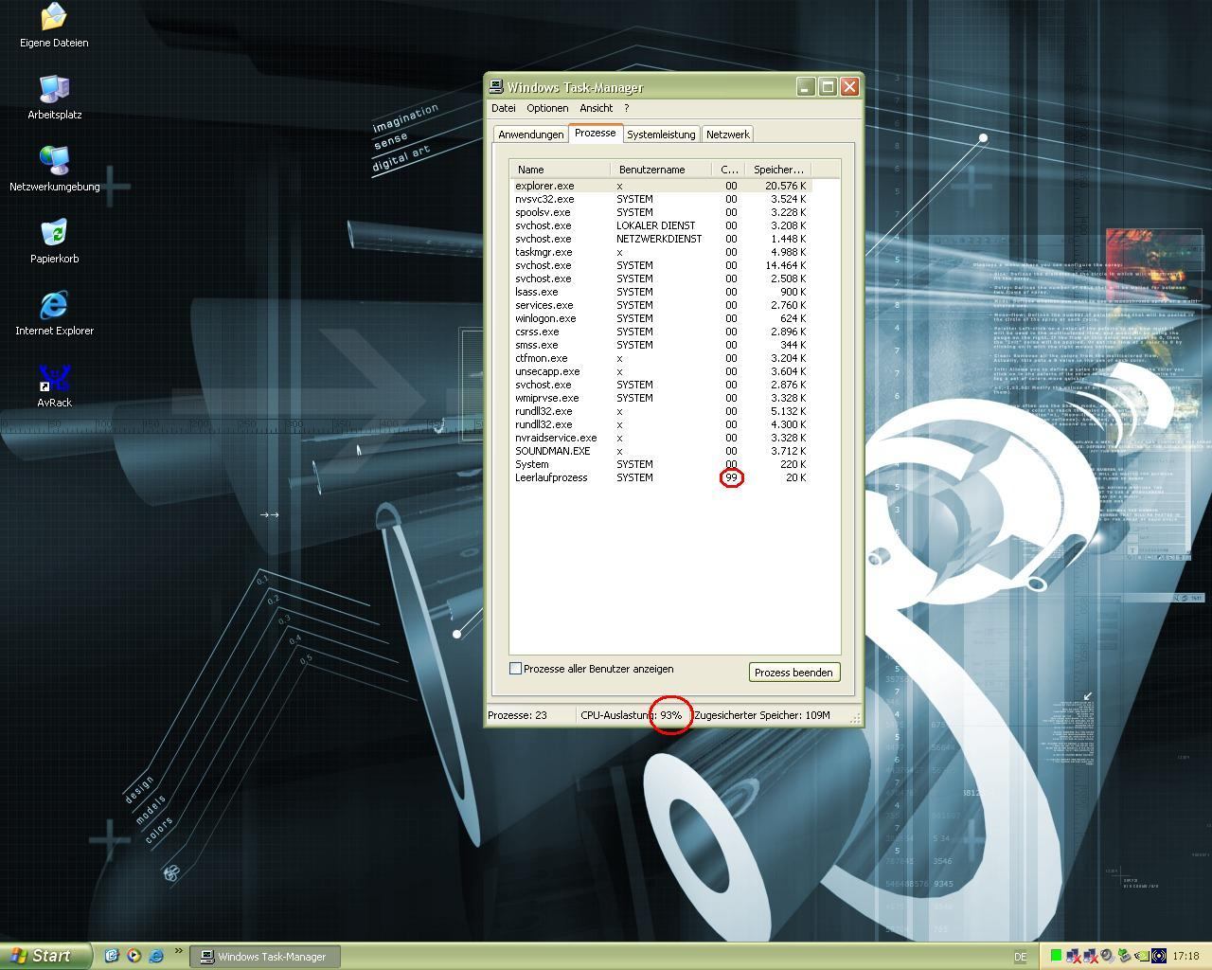Switch to the Anwendungen tab
The image size is (1212, 970).
(x=531, y=135)
